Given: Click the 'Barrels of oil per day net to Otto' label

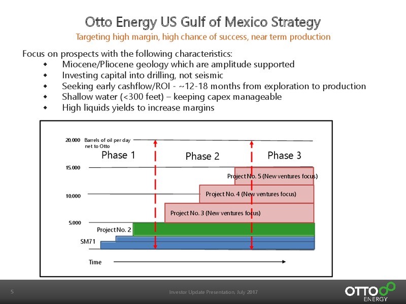Looking at the screenshot, I should coord(108,143).
